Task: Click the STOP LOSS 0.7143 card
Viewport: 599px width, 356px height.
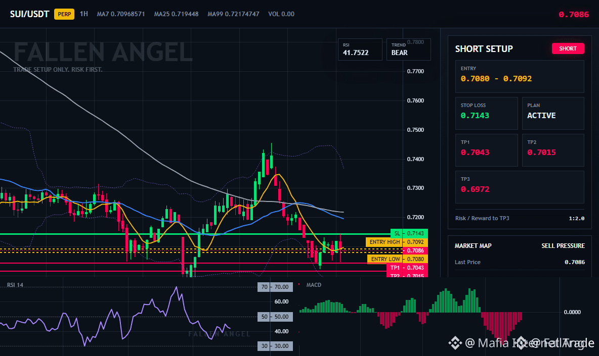Action: (x=486, y=113)
